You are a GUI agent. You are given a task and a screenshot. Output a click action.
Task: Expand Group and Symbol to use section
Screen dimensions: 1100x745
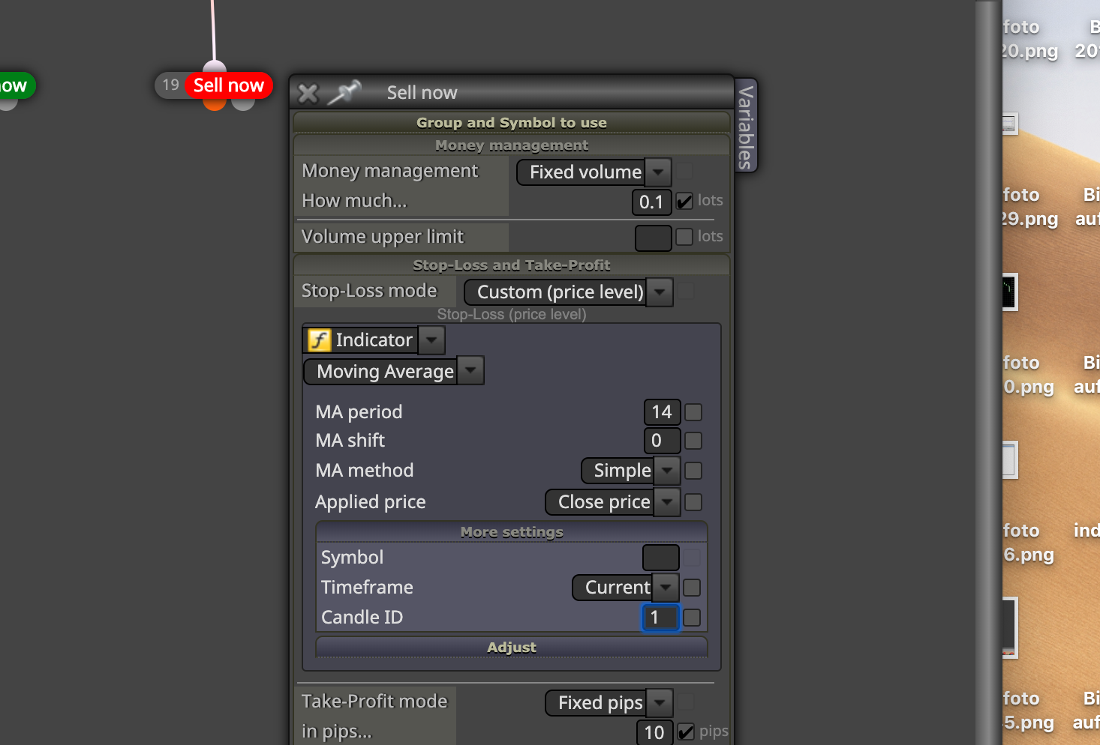point(512,123)
